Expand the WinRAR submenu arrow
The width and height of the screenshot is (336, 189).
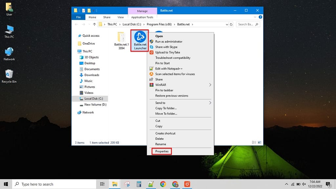click(x=210, y=85)
